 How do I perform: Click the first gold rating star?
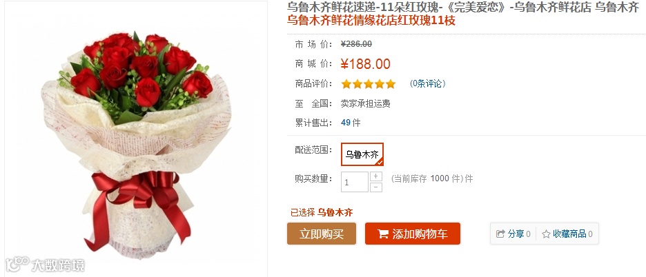click(x=346, y=84)
